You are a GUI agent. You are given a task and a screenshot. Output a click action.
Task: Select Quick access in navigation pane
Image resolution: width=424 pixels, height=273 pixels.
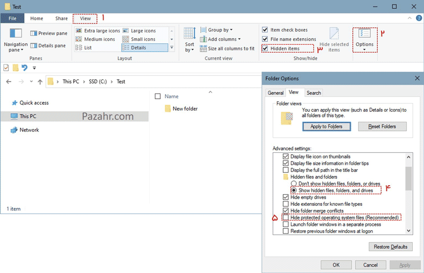30,103
